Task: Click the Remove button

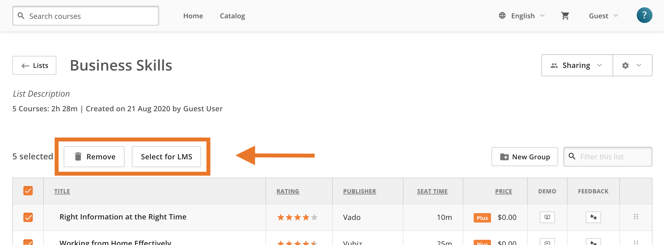Action: click(94, 156)
